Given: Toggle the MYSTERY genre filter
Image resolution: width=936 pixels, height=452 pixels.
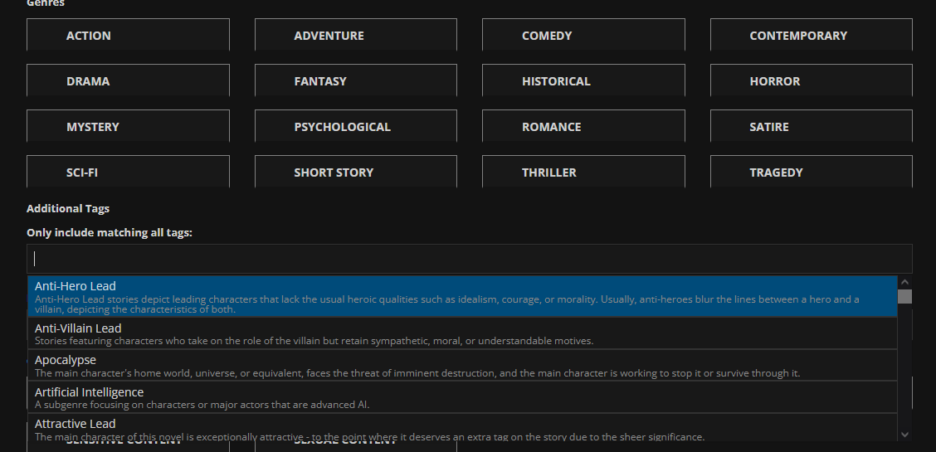Looking at the screenshot, I should click(128, 126).
